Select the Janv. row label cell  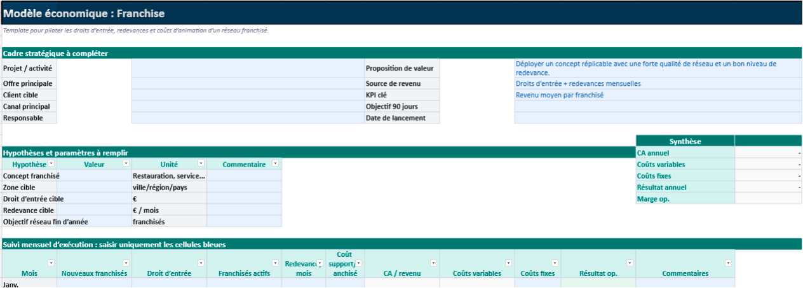[x=29, y=284]
